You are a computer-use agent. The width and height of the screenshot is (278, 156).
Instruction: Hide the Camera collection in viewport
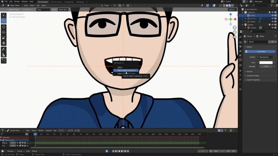tap(272, 25)
